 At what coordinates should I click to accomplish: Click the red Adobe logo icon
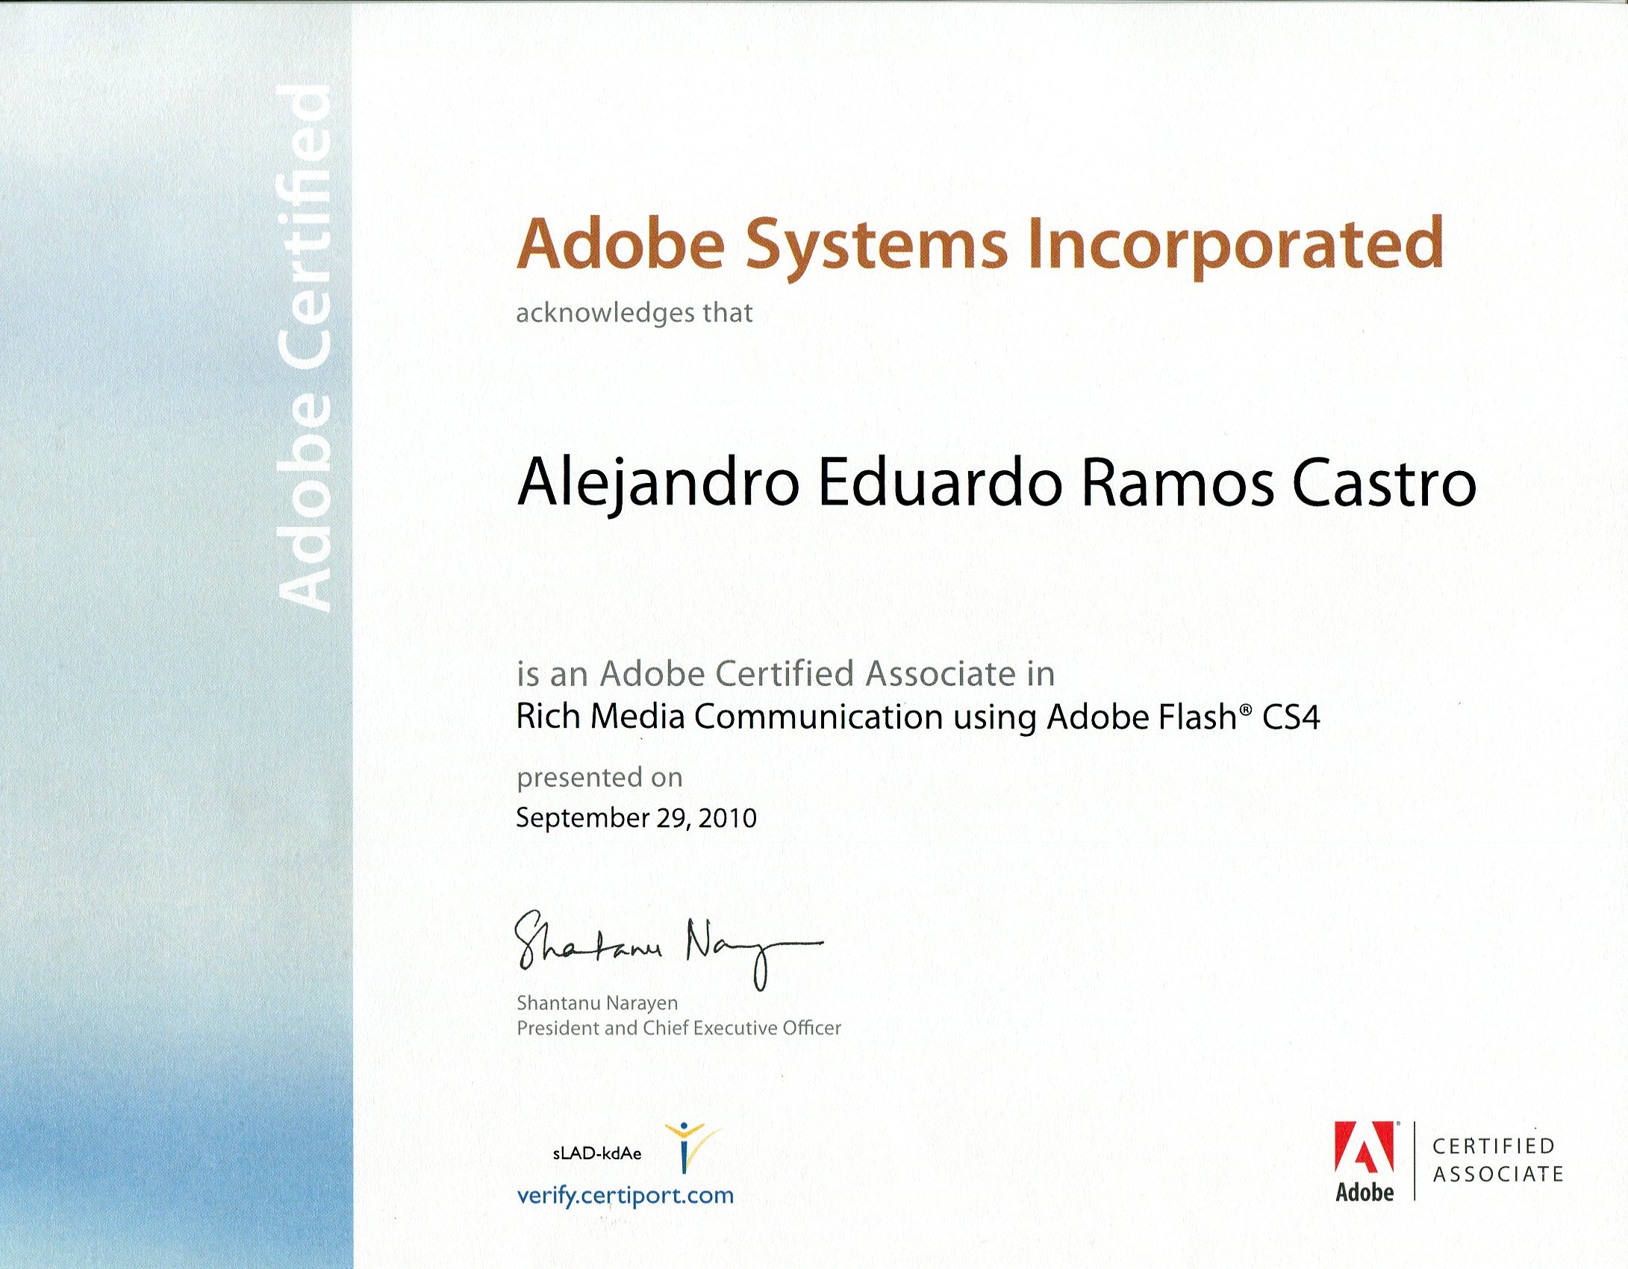coord(1364,1148)
